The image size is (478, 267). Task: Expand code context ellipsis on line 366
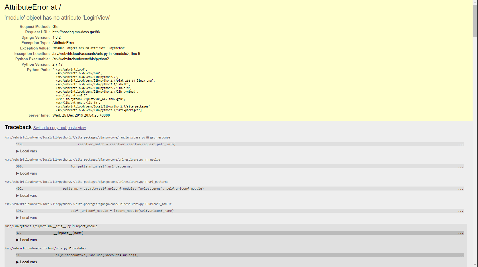[461, 167]
